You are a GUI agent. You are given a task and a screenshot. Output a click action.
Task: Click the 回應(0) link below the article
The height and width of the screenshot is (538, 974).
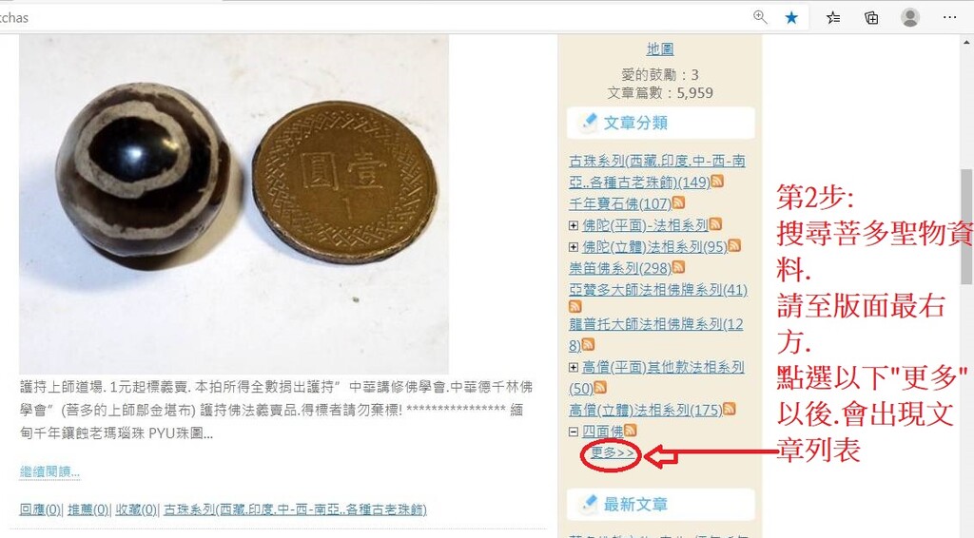(x=40, y=509)
